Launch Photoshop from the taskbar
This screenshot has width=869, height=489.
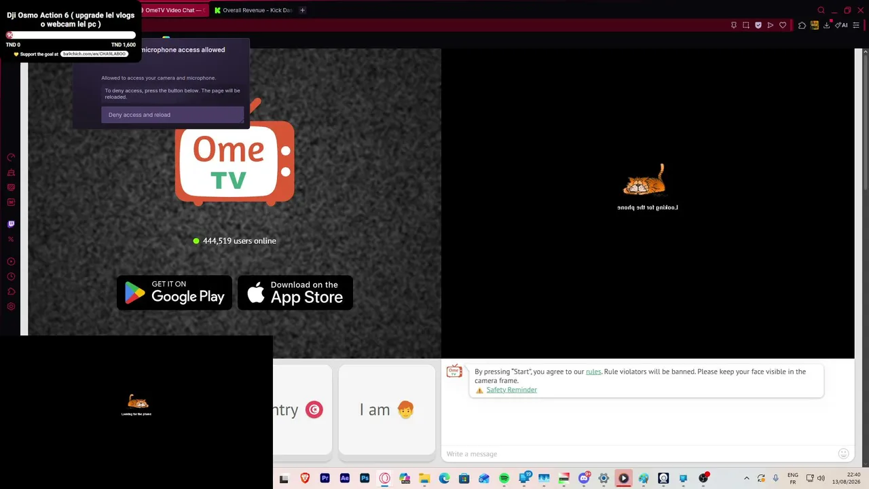click(365, 478)
